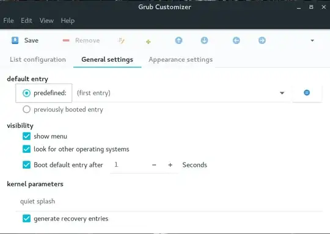The image size is (330, 234).
Task: Uncheck the show menu checkbox
Action: 26,136
